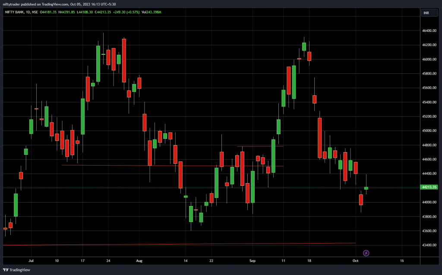
Task: Click the +249.30 (+0.57%) change value
Action: [126, 12]
